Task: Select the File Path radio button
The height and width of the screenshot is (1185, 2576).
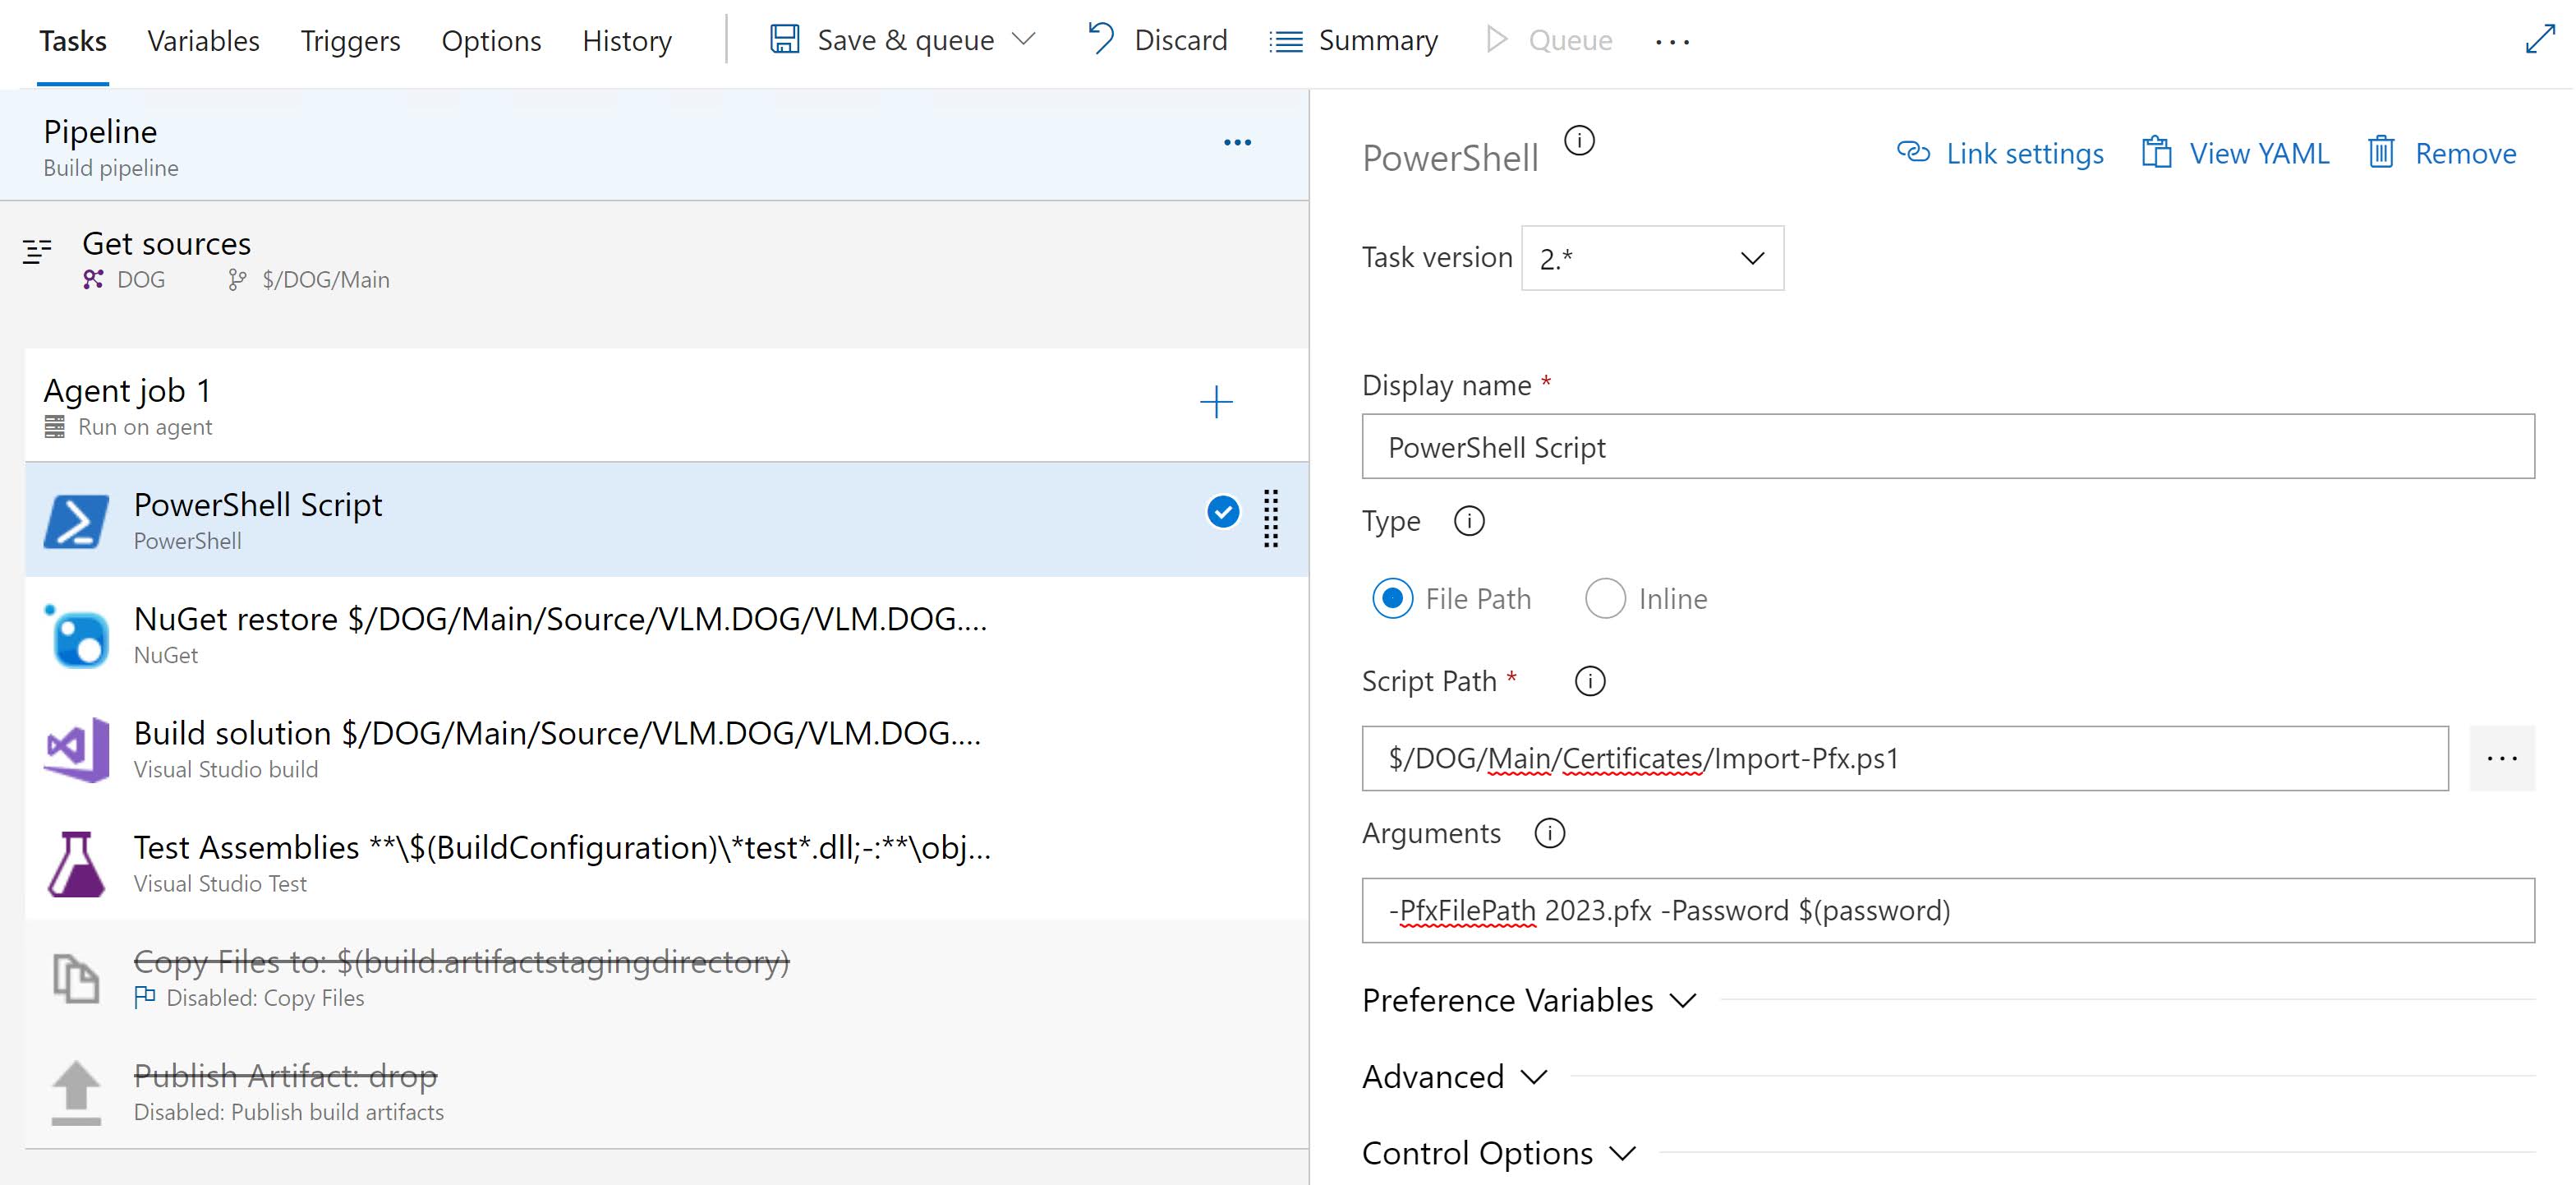Action: tap(1392, 598)
